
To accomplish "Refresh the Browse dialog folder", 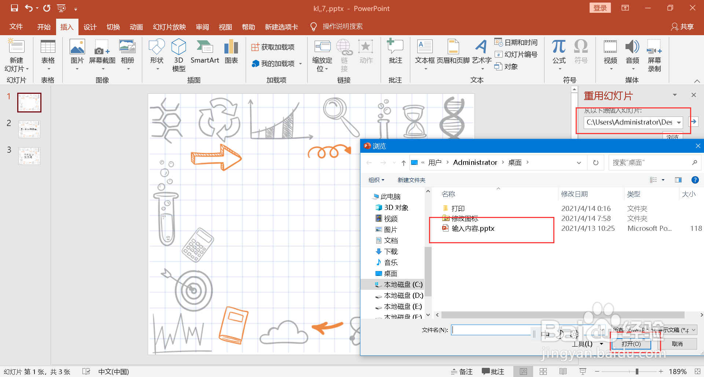I will pyautogui.click(x=596, y=163).
